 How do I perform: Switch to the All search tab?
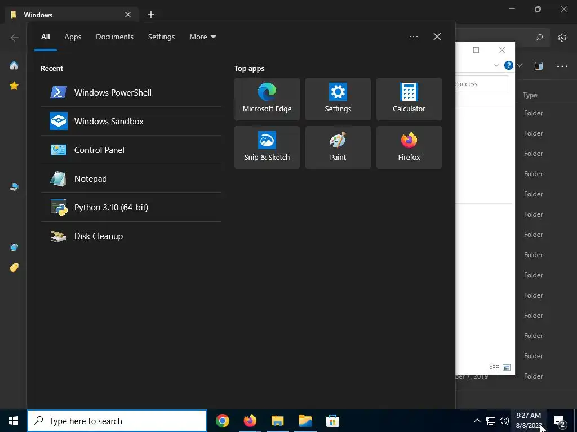coord(45,37)
